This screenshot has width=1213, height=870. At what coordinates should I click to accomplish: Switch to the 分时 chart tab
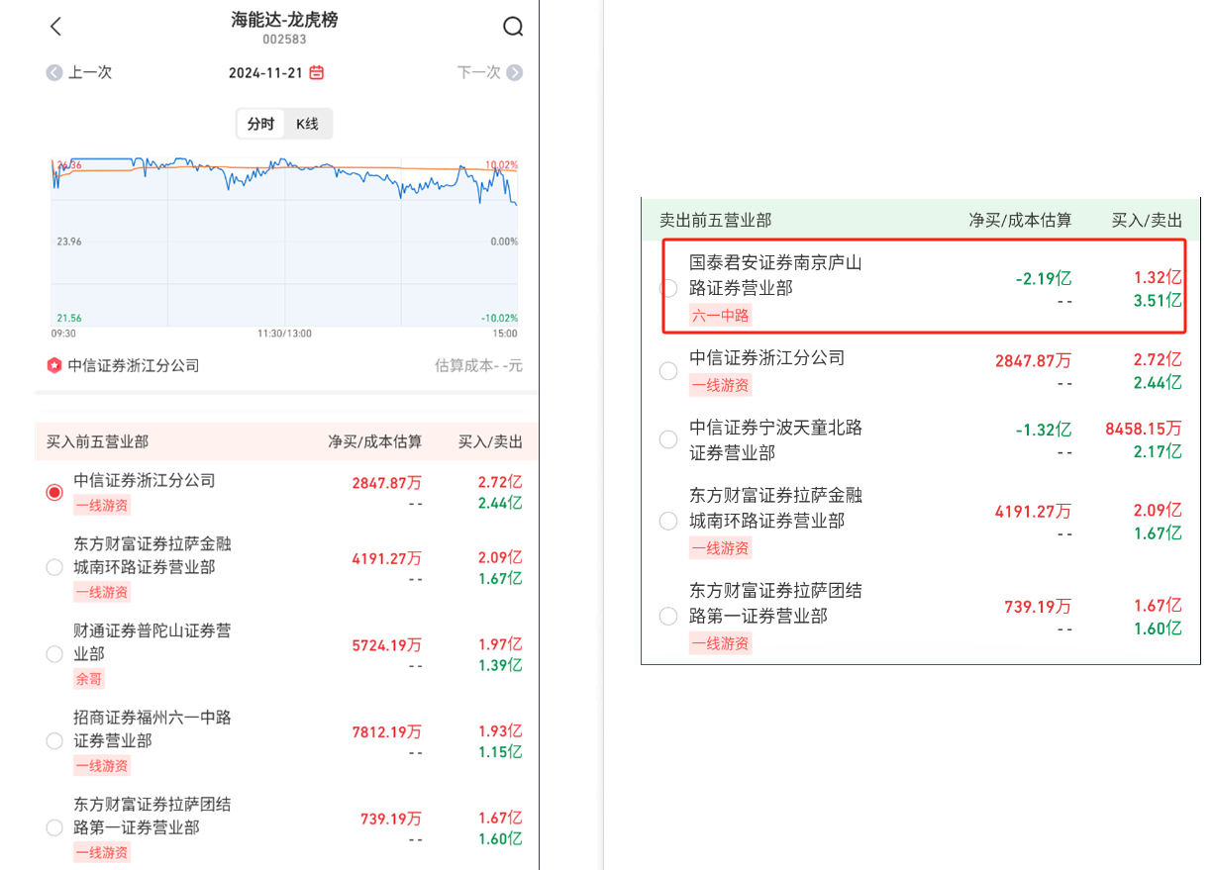[260, 124]
